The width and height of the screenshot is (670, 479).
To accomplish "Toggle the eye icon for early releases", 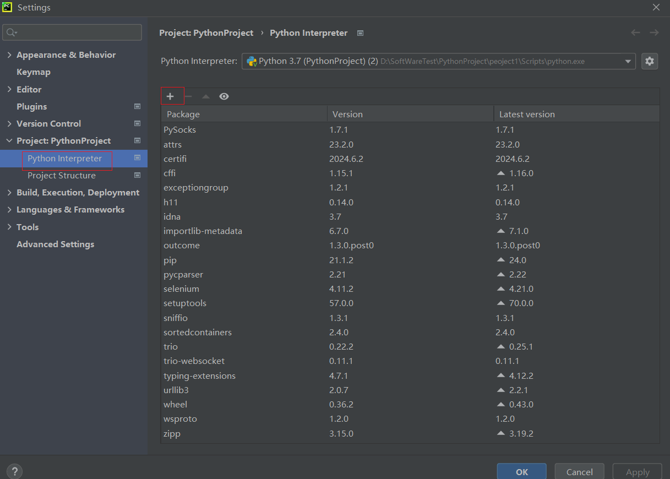I will (224, 96).
